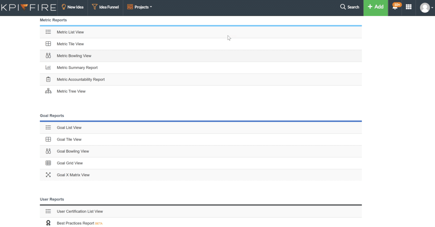This screenshot has width=435, height=227.
Task: Open the Goal Tile View report
Action: pyautogui.click(x=69, y=139)
